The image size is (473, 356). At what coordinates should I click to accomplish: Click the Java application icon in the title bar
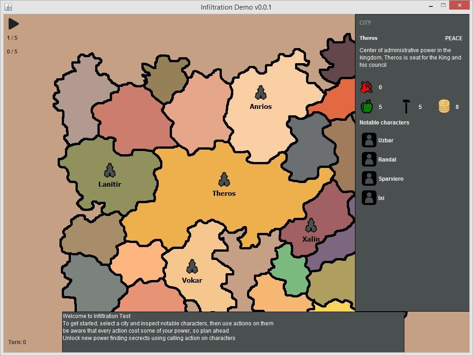(x=8, y=7)
